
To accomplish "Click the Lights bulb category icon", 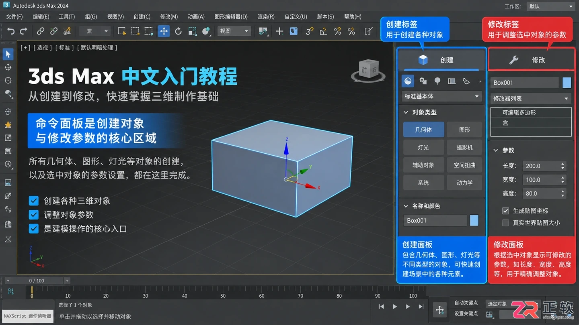I will (437, 81).
